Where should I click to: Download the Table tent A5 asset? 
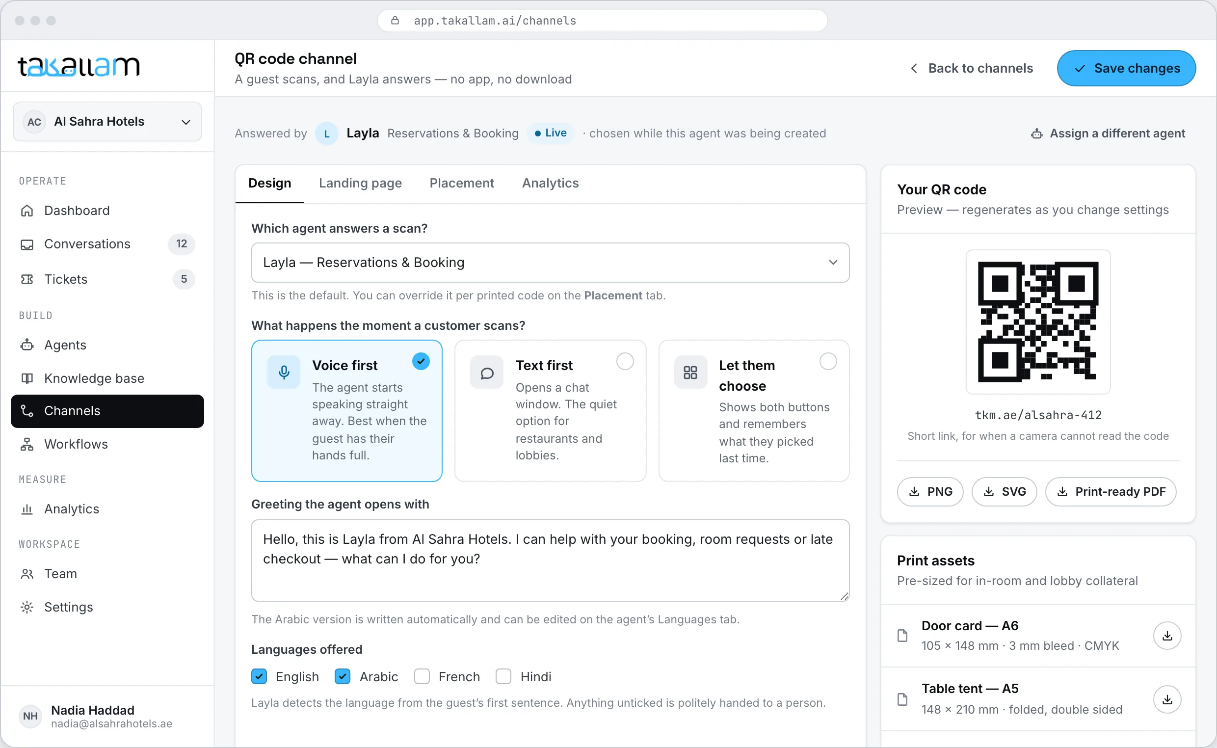coord(1166,699)
